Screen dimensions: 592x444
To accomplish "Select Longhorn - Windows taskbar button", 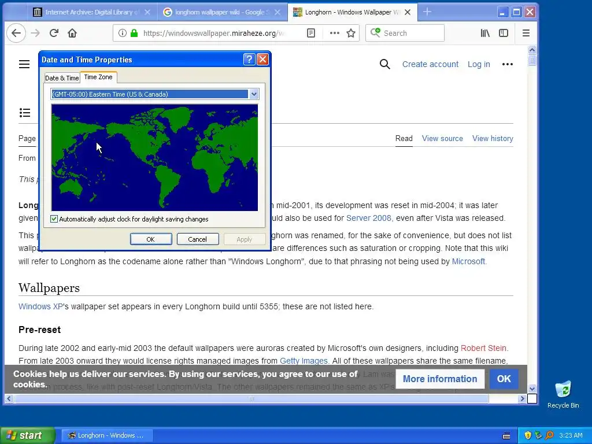I will (x=108, y=435).
